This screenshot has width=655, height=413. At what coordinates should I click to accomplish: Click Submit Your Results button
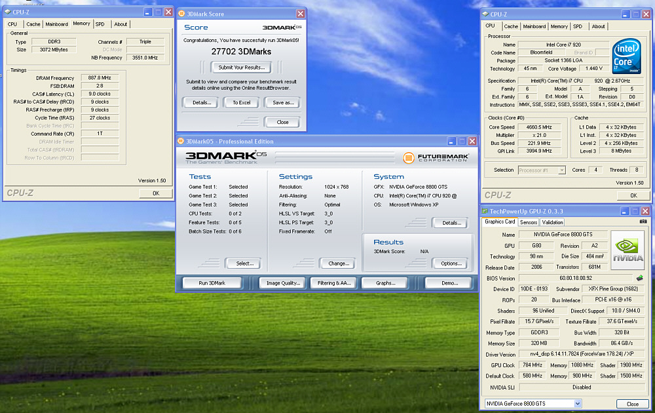(x=242, y=68)
